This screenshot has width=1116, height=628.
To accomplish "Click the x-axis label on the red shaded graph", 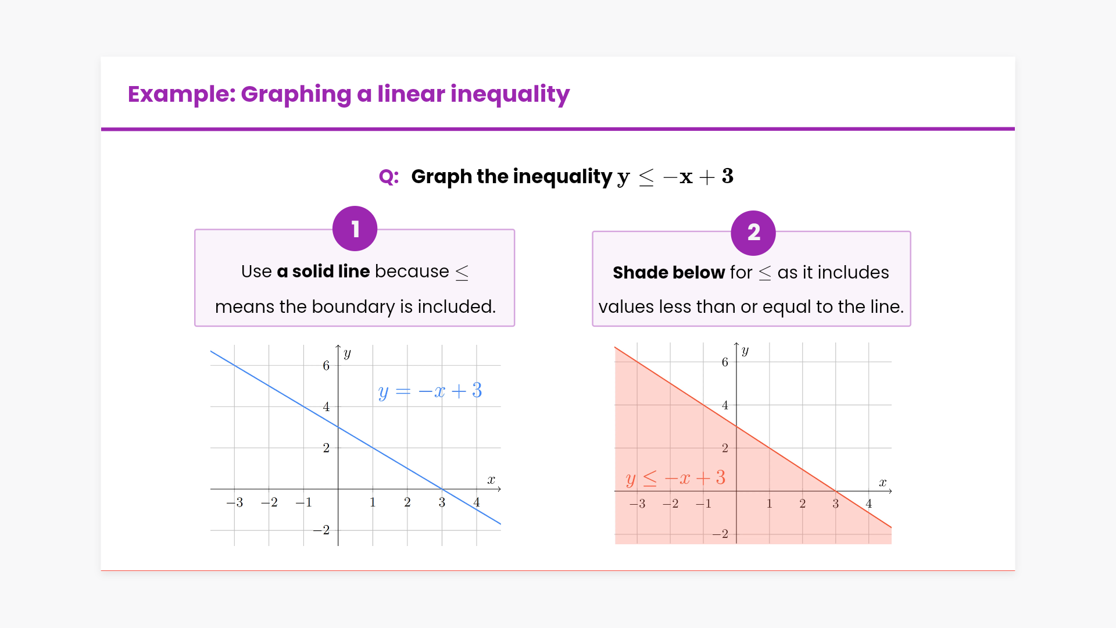I will (x=882, y=483).
